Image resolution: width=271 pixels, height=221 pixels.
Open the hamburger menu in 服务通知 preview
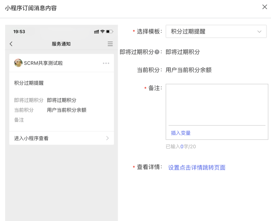pos(110,44)
